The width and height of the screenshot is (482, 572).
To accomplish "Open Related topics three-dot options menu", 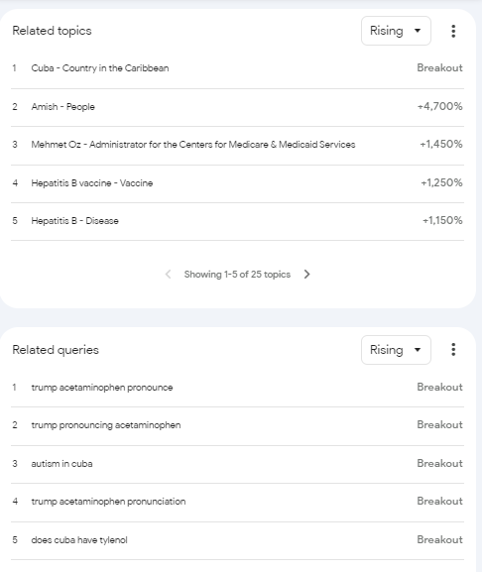I will click(453, 31).
